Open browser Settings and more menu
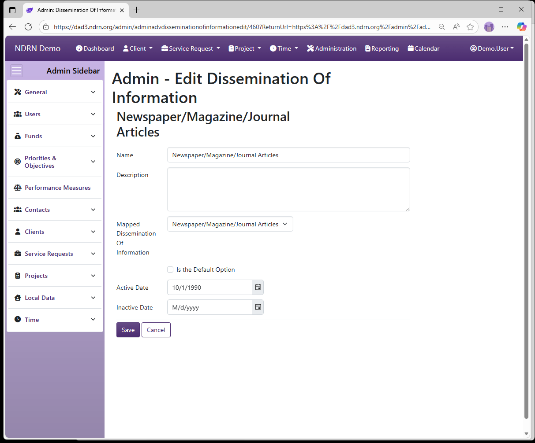Image resolution: width=535 pixels, height=443 pixels. point(505,27)
